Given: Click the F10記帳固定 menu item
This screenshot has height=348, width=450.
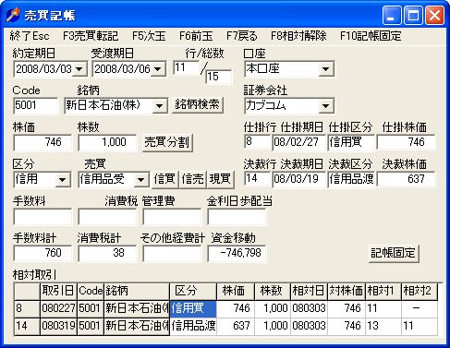Looking at the screenshot, I should click(371, 36).
